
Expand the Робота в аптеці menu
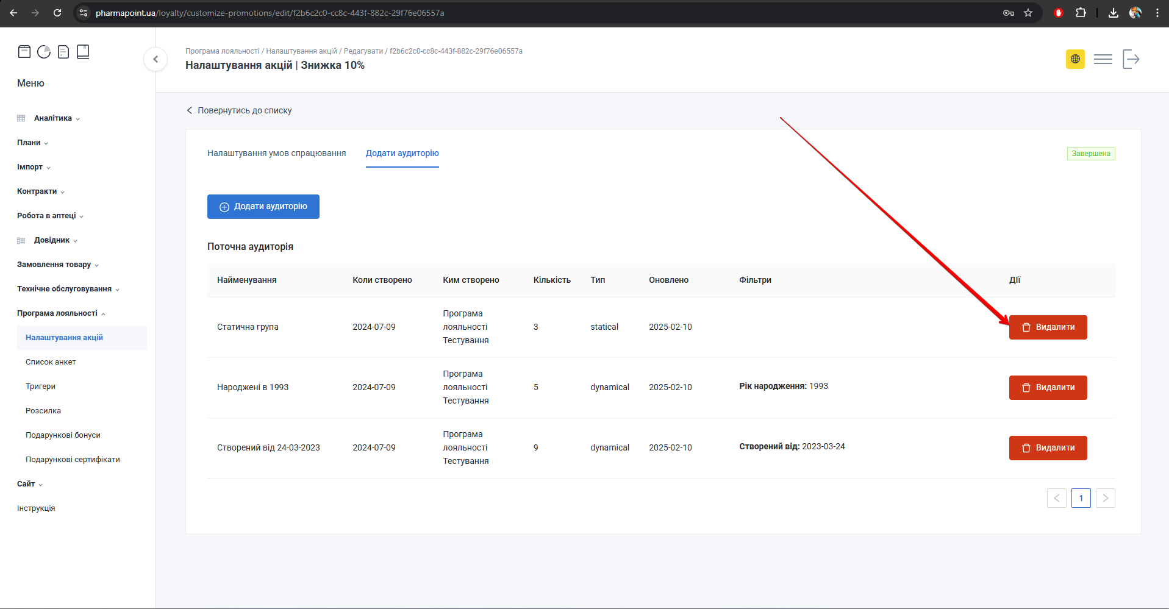50,216
